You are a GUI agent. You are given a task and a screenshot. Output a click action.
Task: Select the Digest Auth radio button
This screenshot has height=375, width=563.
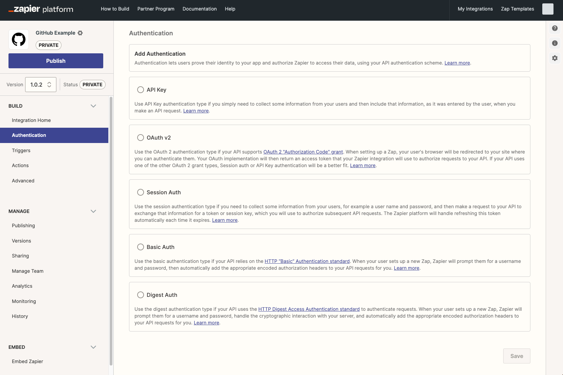tap(141, 295)
